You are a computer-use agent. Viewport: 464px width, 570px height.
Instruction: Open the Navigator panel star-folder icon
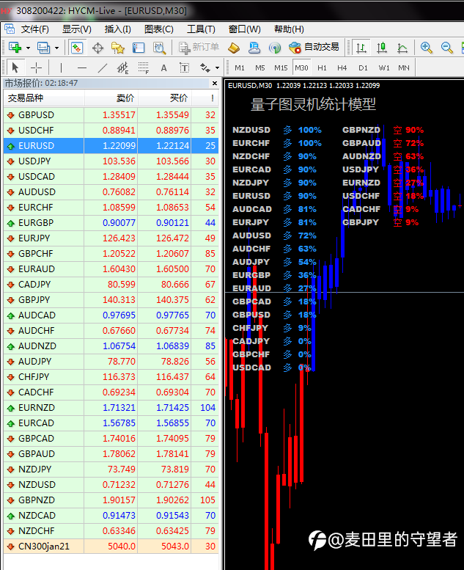(x=118, y=48)
